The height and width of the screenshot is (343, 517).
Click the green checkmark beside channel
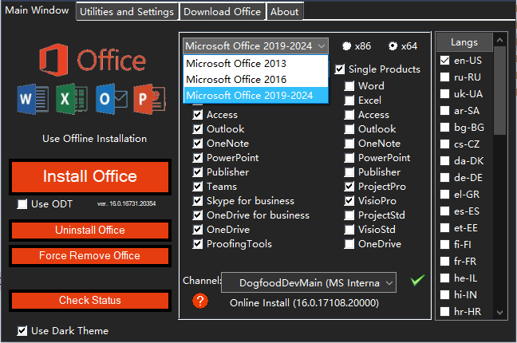(416, 280)
